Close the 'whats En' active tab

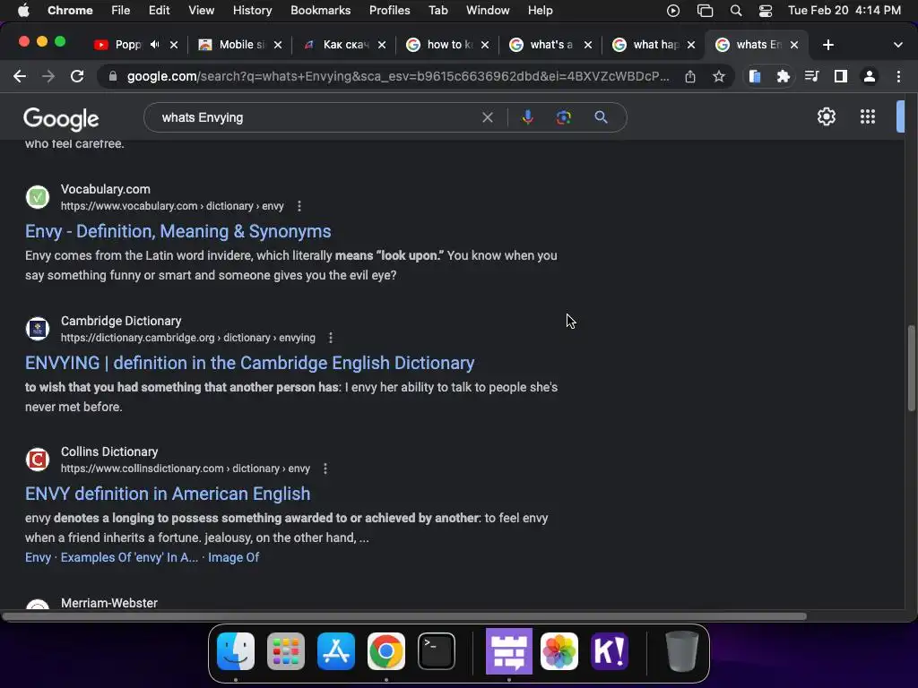[794, 45]
